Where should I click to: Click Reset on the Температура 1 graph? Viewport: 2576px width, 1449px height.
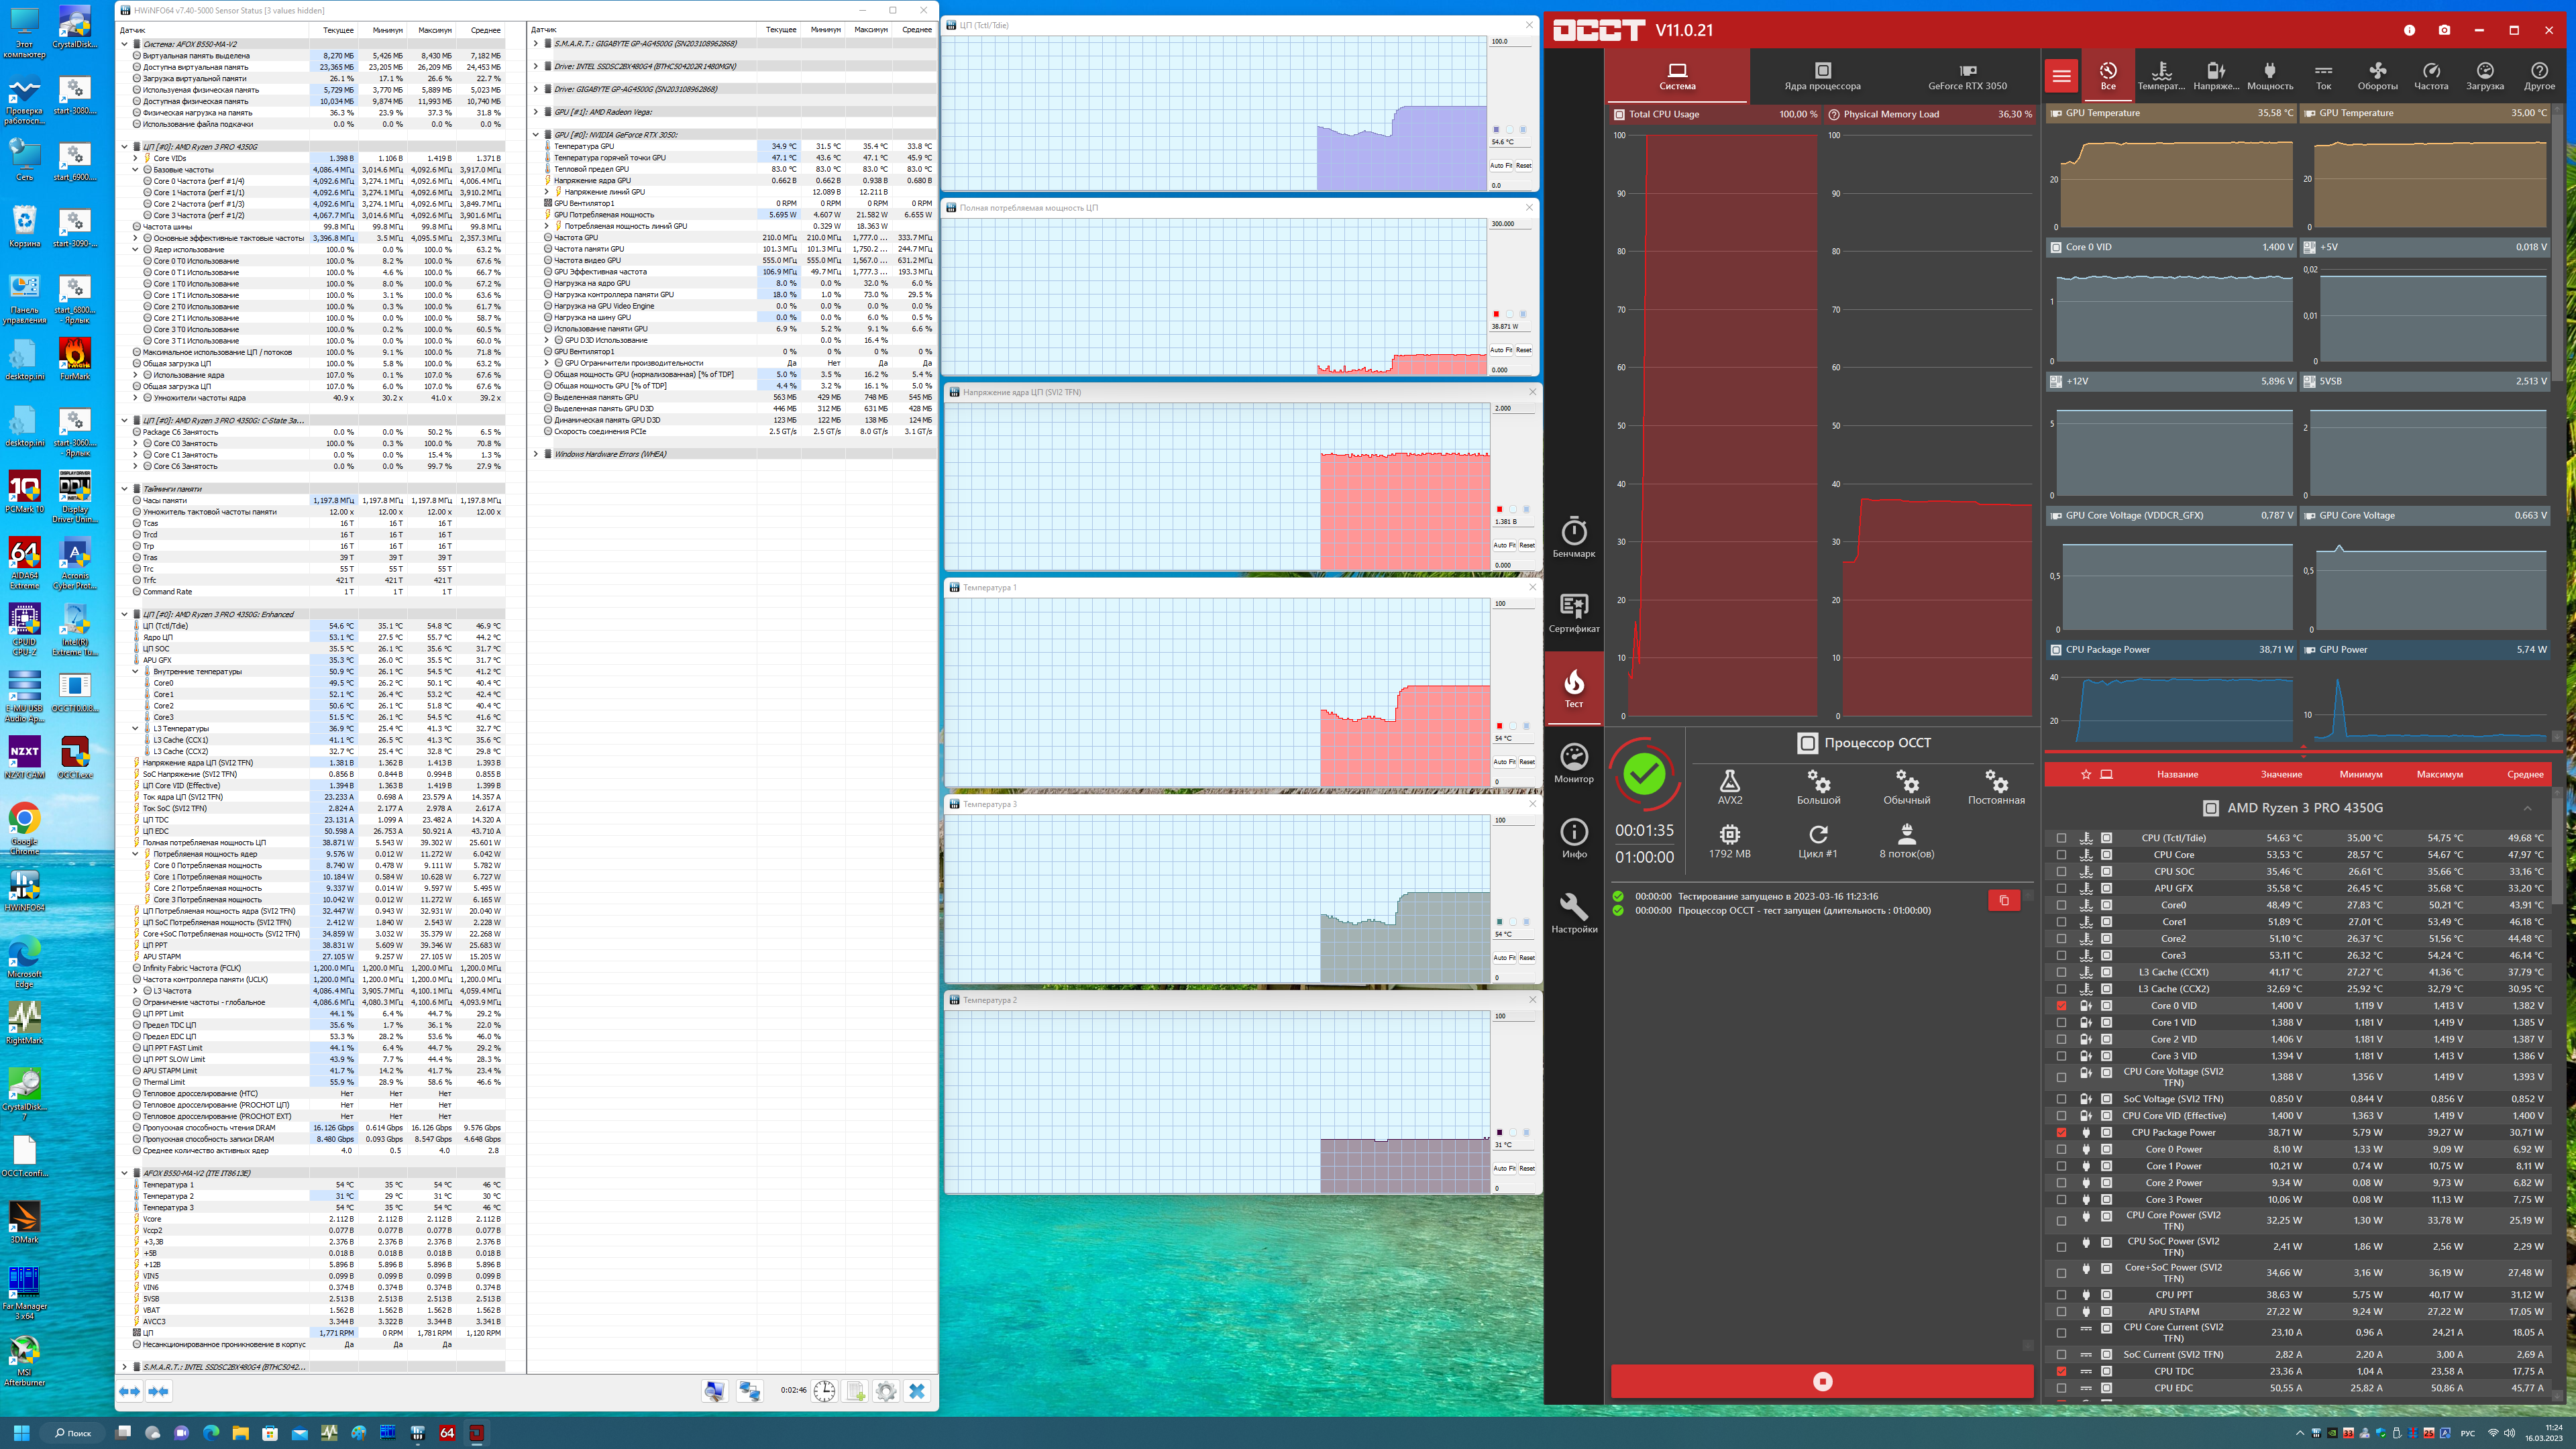coord(1527,762)
